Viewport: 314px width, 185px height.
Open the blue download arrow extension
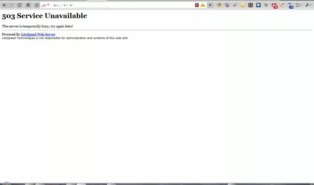tap(258, 5)
